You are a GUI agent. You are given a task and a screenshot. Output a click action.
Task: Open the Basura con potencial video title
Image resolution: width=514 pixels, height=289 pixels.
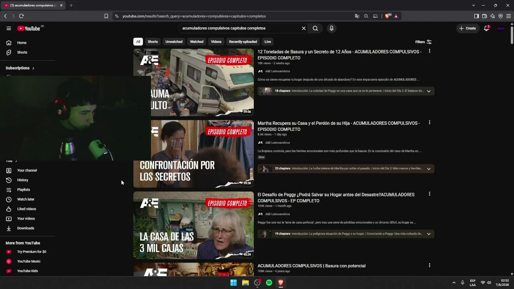[312, 266]
